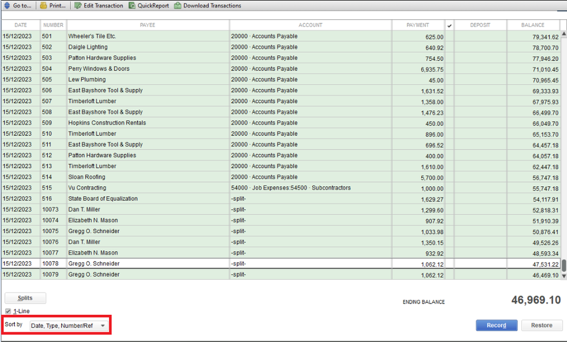Click balance value 55,747.18

(545, 189)
